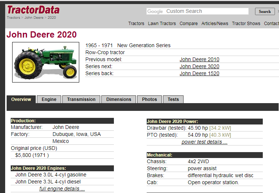Switch to the Engine tab
This screenshot has width=279, height=193.
pyautogui.click(x=49, y=99)
